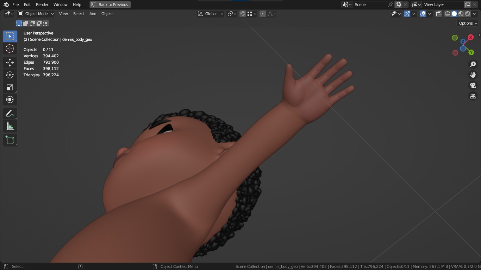Open the Global transform orientation dropdown
Image resolution: width=481 pixels, height=270 pixels.
click(x=210, y=14)
